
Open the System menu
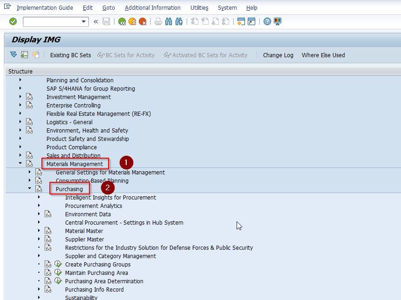tap(227, 8)
